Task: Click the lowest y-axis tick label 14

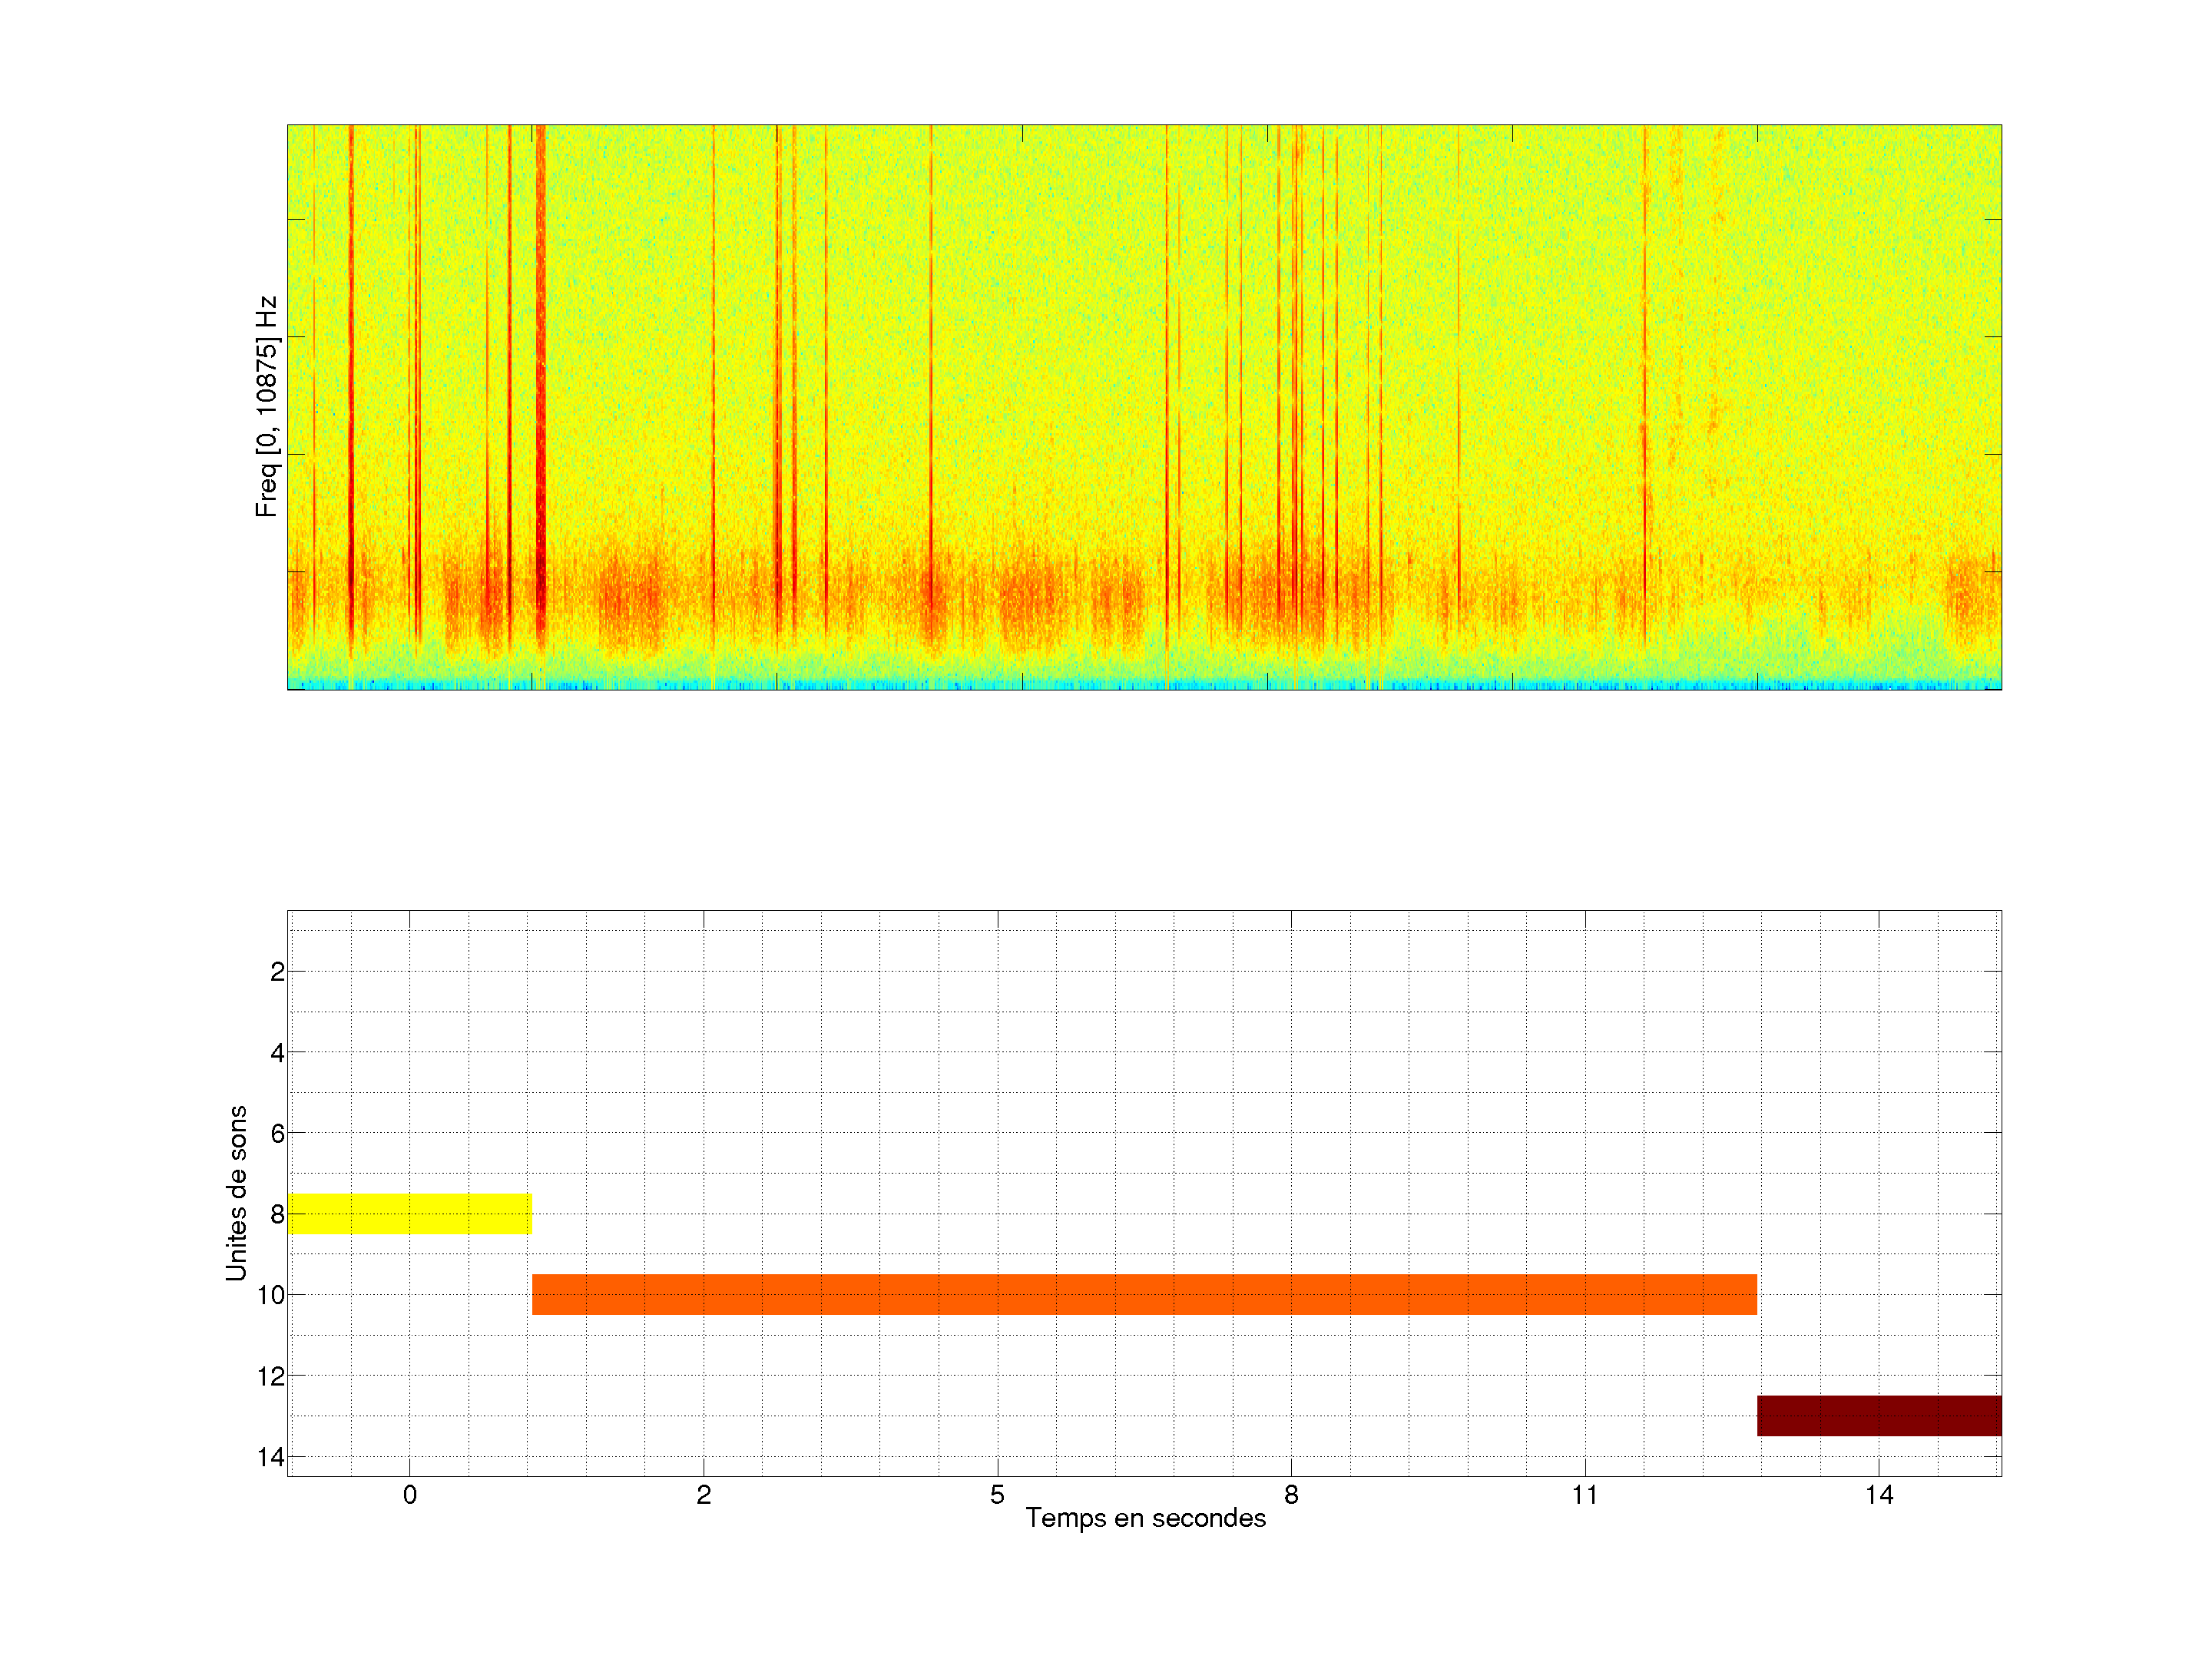Action: coord(271,1457)
